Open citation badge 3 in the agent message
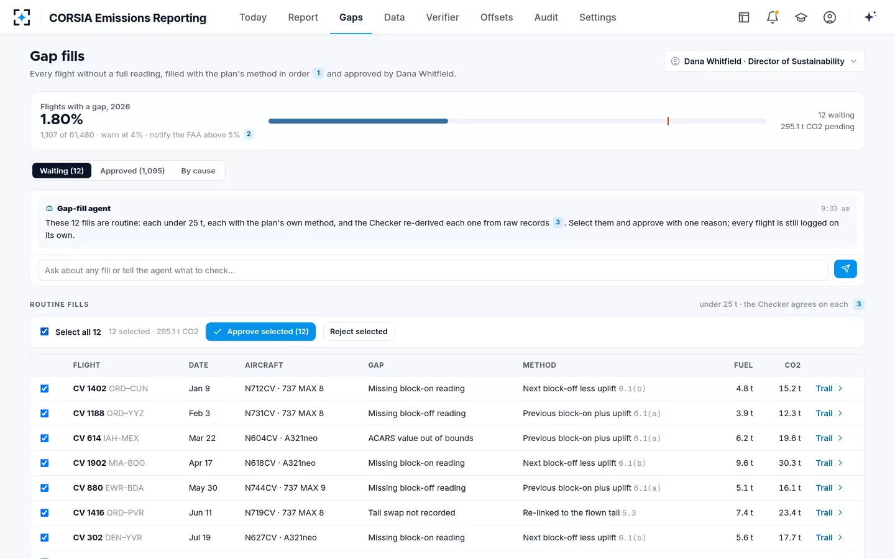 [558, 222]
